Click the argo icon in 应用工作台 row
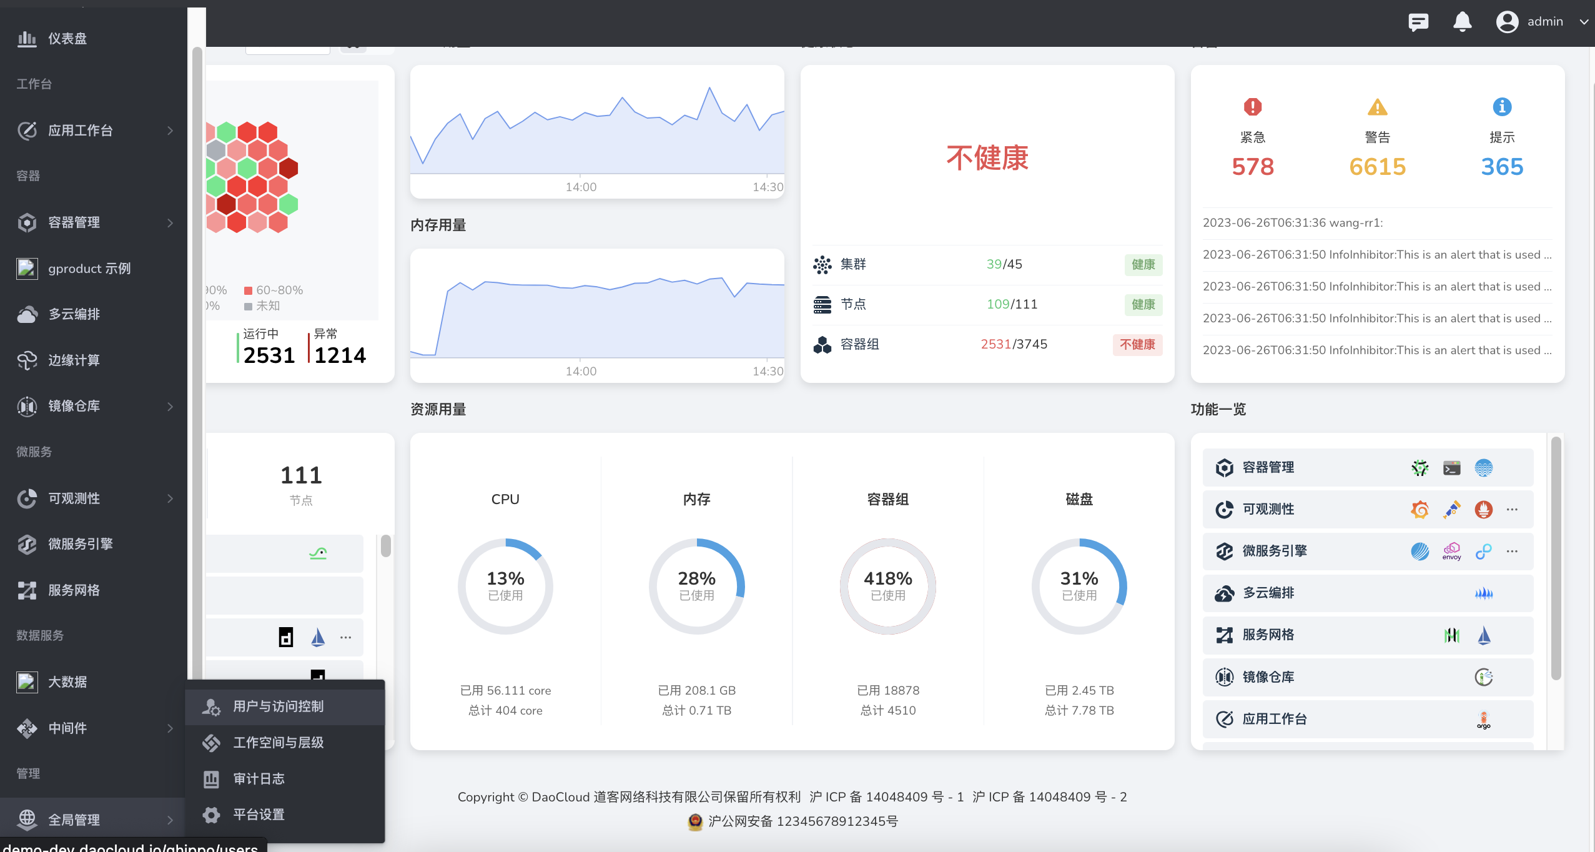The image size is (1595, 852). (x=1484, y=720)
